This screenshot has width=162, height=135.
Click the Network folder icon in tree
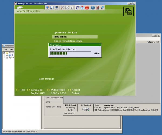pyautogui.click(x=7, y=53)
